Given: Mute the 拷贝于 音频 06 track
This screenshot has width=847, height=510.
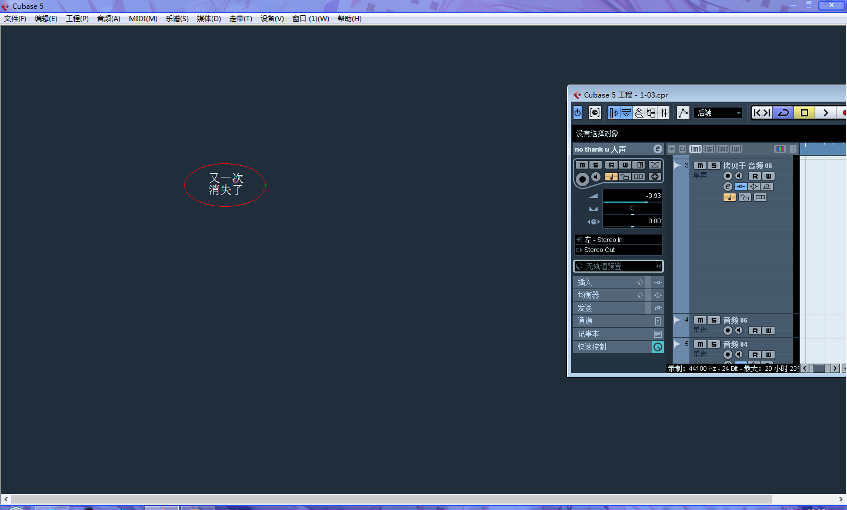Looking at the screenshot, I should point(700,166).
